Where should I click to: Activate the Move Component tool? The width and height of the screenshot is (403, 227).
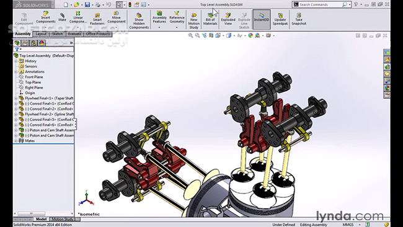[x=116, y=17]
